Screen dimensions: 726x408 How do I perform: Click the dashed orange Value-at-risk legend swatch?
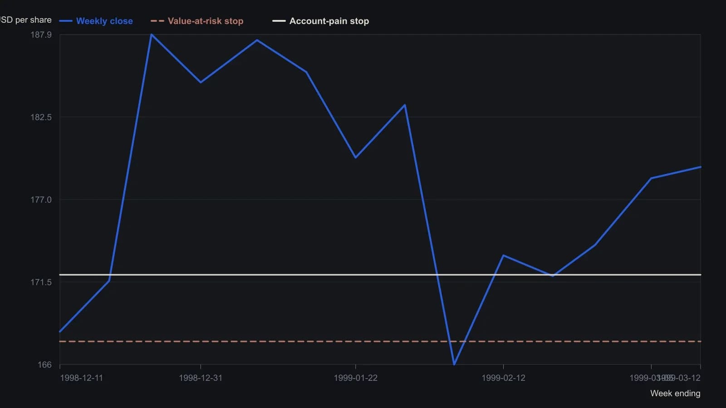[157, 21]
